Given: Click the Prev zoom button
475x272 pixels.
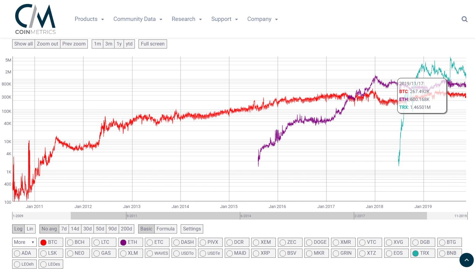Looking at the screenshot, I should click(74, 44).
